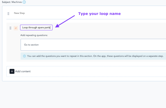Grab the drag handle next to New Step
This screenshot has width=166, height=108.
point(8,13)
